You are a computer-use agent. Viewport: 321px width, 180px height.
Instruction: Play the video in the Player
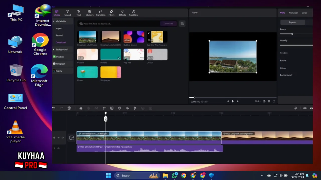click(x=233, y=101)
